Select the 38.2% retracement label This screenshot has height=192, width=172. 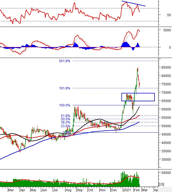point(65,122)
